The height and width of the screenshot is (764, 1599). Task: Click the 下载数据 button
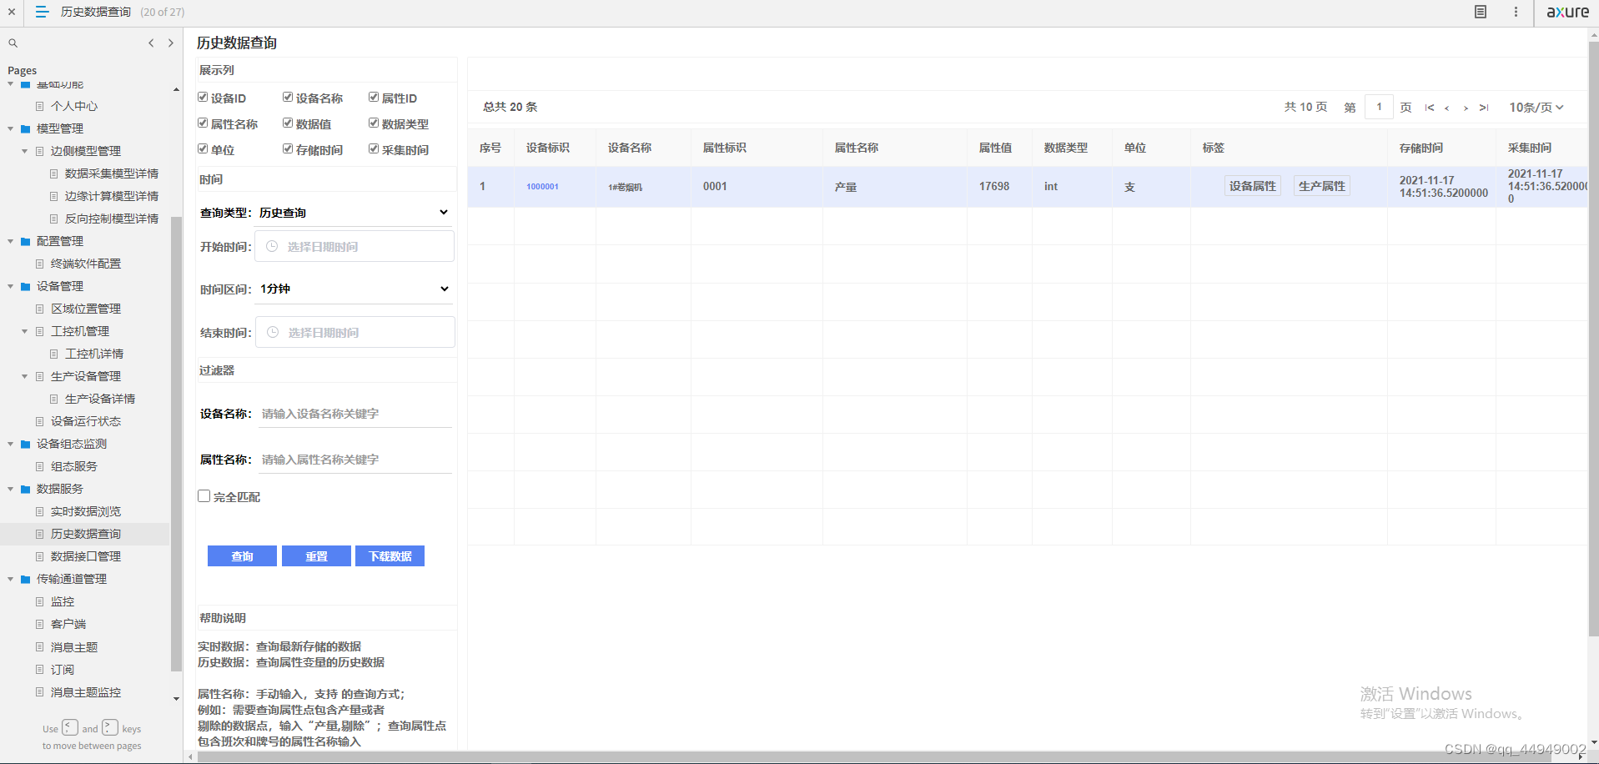click(390, 556)
